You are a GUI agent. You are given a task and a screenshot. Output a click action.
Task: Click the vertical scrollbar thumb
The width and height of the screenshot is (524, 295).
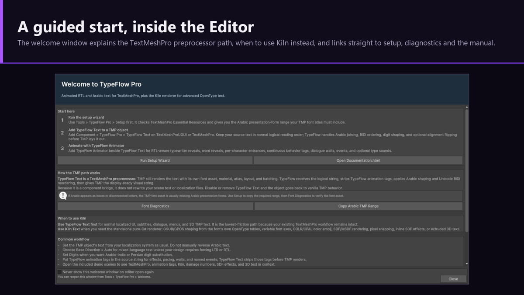467,170
